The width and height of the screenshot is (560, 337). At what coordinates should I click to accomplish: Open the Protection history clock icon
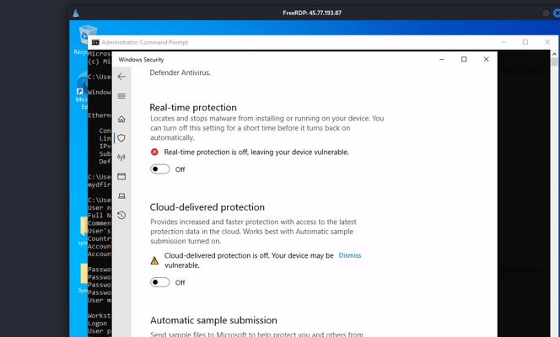[121, 215]
